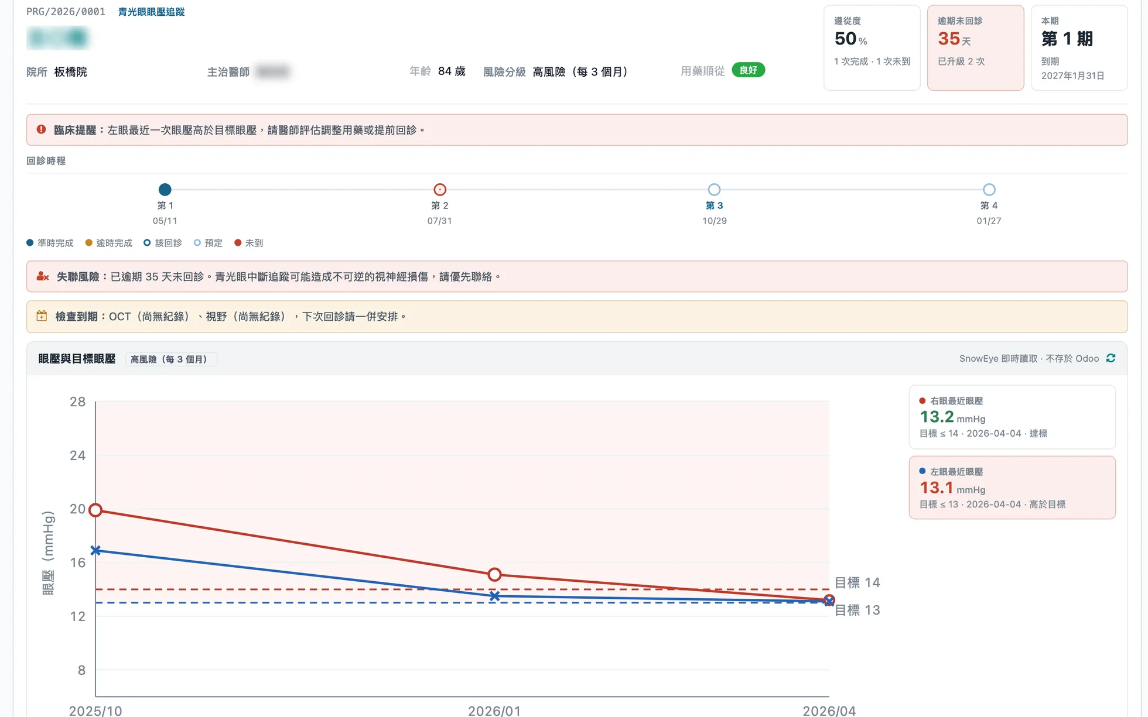Click the 目標 14 chart label

click(x=857, y=583)
